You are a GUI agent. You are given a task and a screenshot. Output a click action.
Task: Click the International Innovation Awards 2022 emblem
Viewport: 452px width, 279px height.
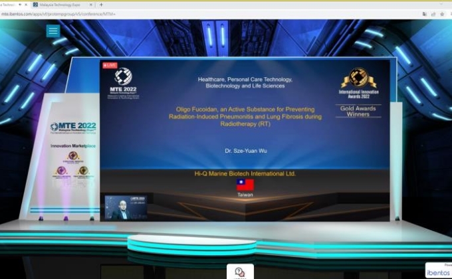pos(358,83)
